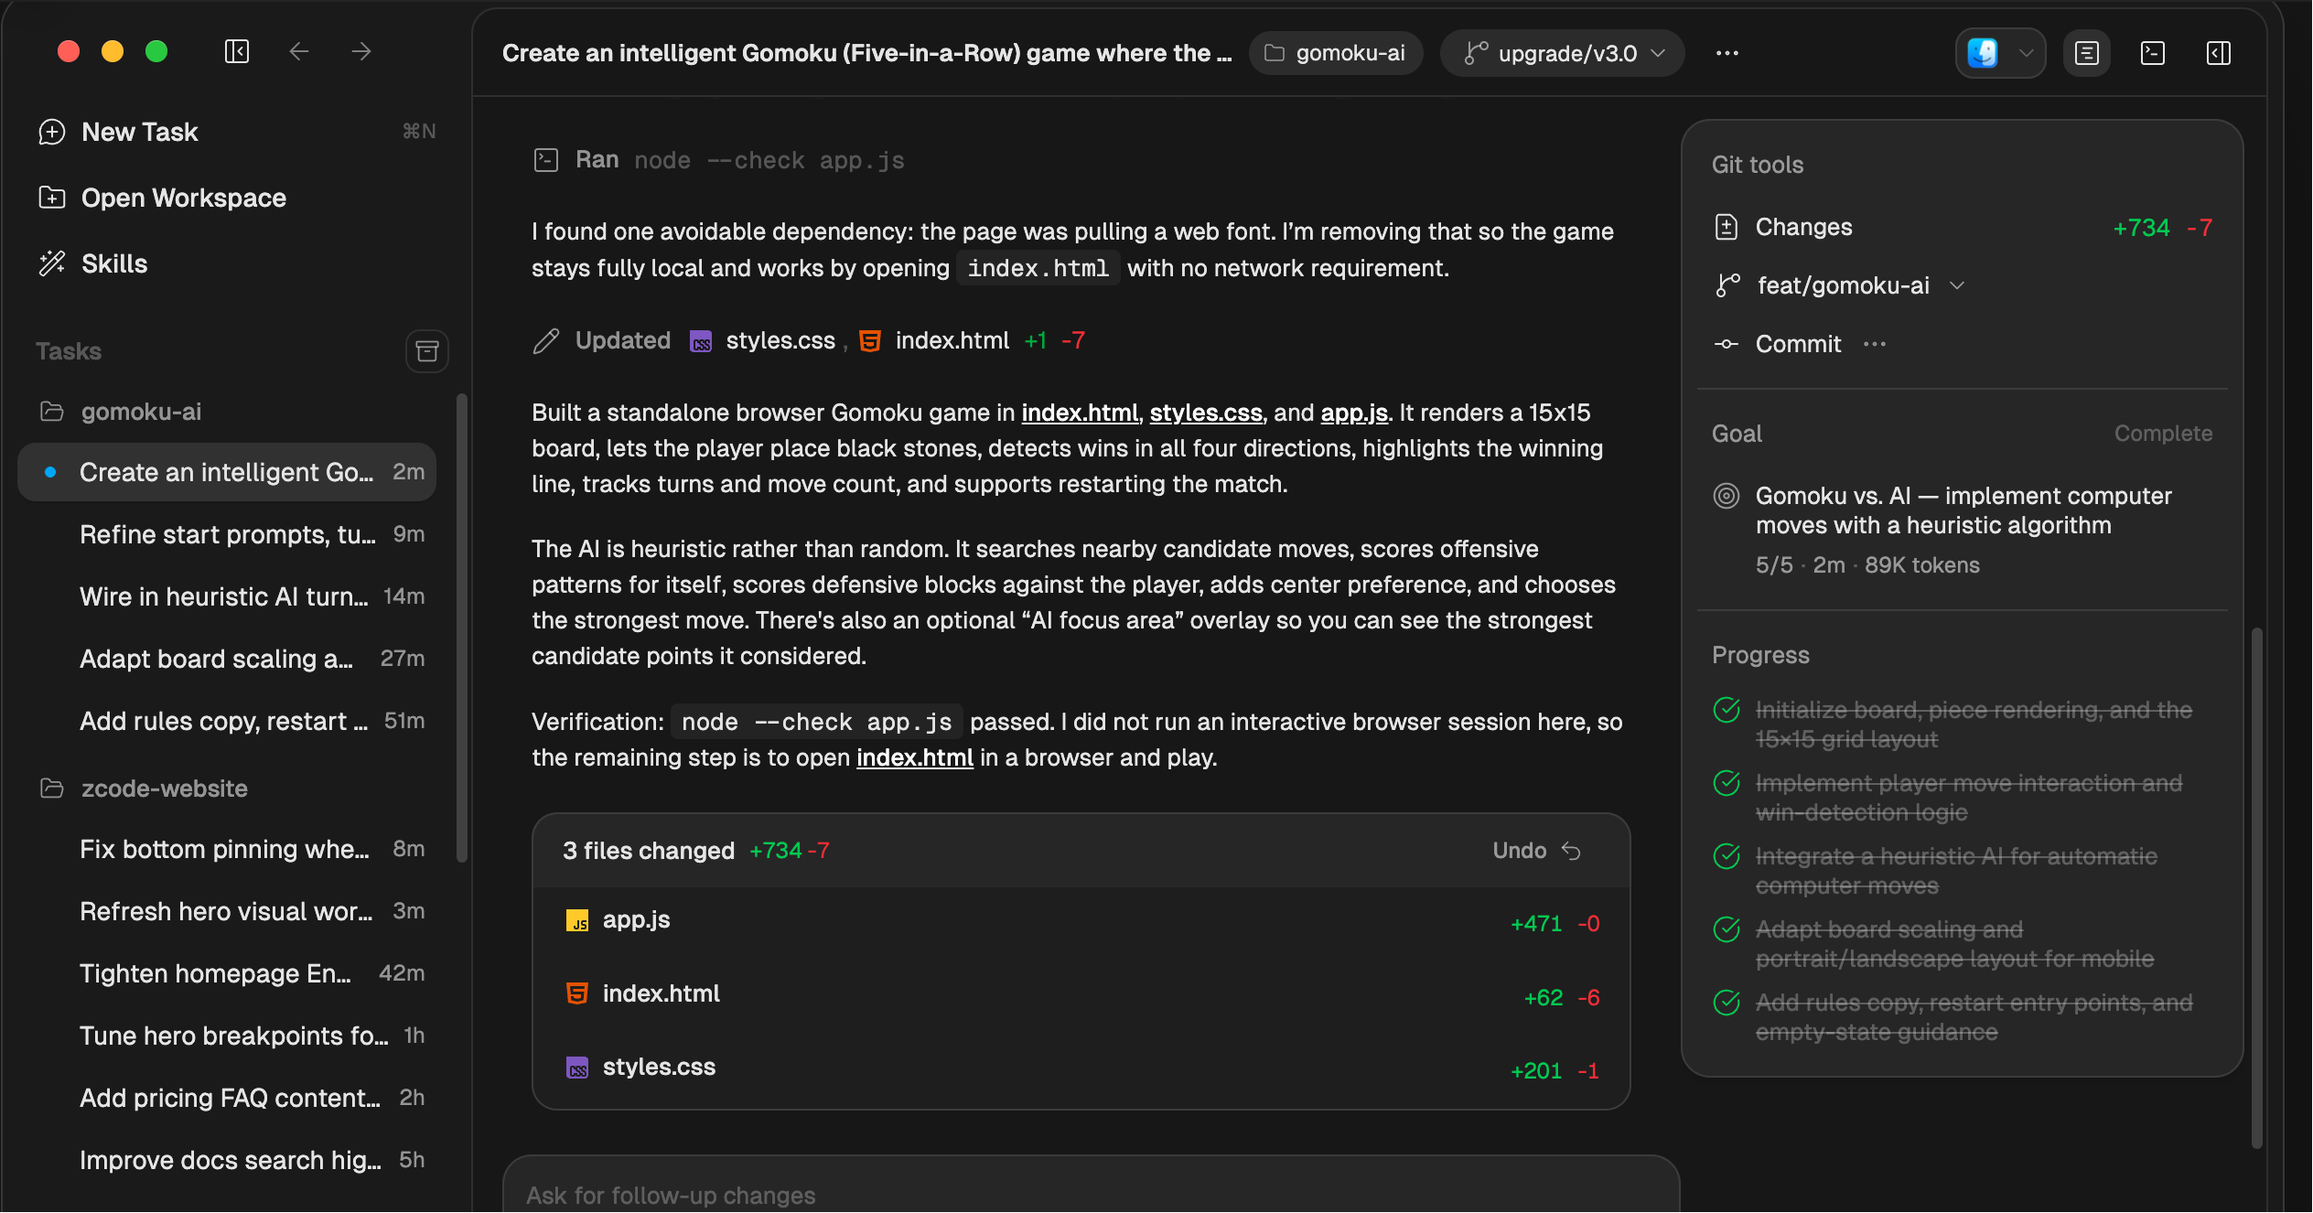Click the index.html HTML5 icon in files changed

[x=577, y=993]
